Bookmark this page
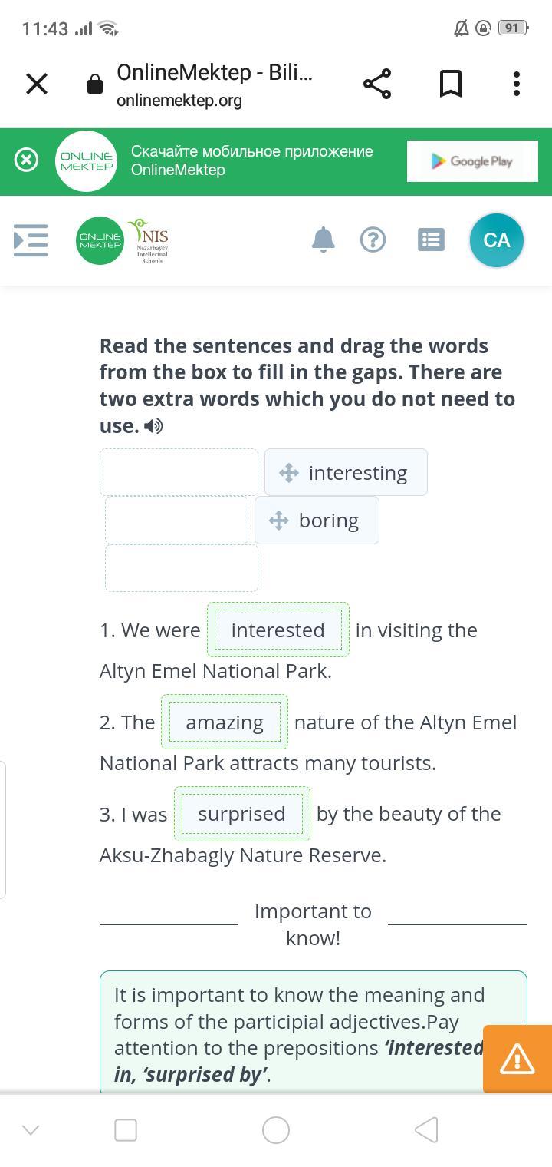 (451, 84)
